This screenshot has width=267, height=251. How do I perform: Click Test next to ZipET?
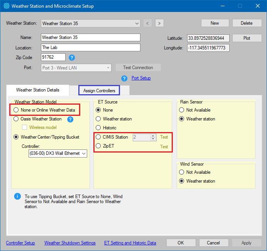click(x=164, y=146)
